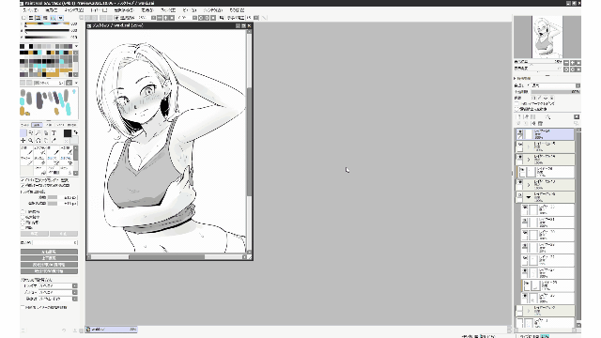Image resolution: width=601 pixels, height=338 pixels.
Task: Select the last transform mode radio button
Action: click(x=23, y=227)
